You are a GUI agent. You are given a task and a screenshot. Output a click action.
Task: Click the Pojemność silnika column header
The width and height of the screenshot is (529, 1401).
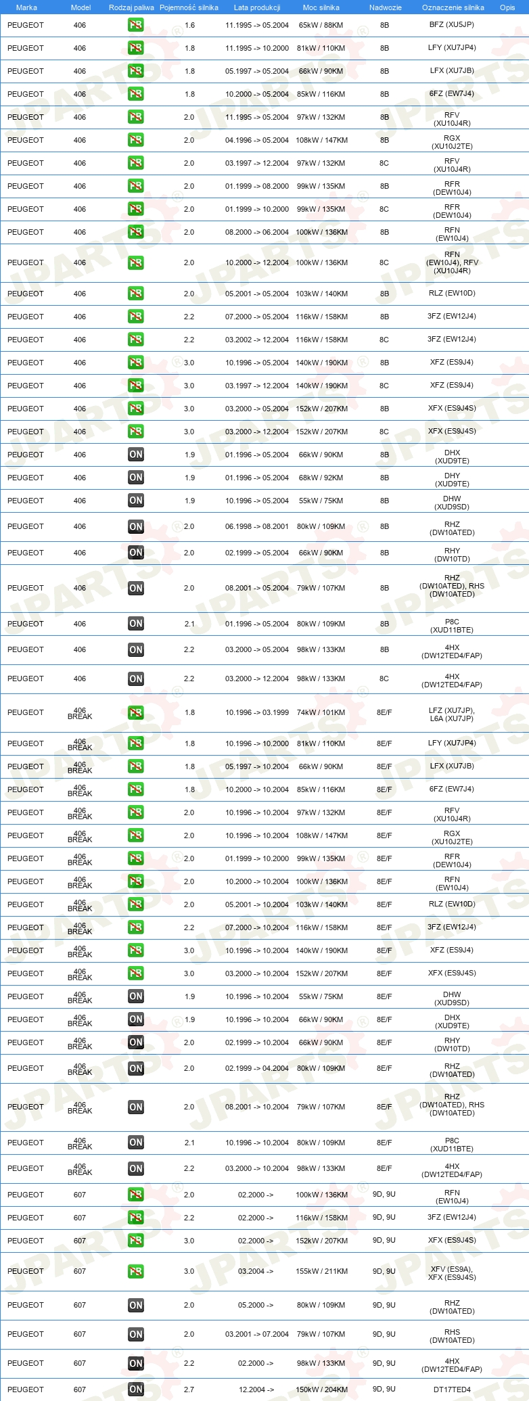click(189, 7)
